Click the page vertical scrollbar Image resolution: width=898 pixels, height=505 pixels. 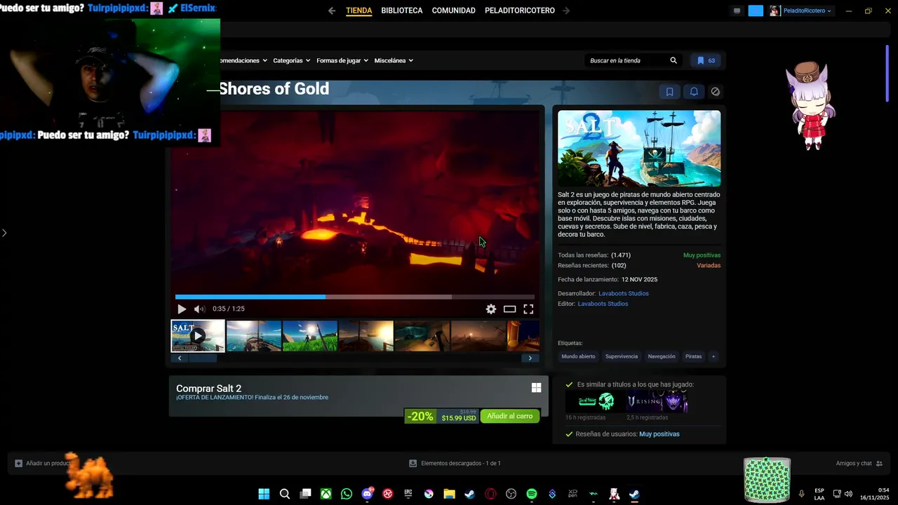click(887, 74)
